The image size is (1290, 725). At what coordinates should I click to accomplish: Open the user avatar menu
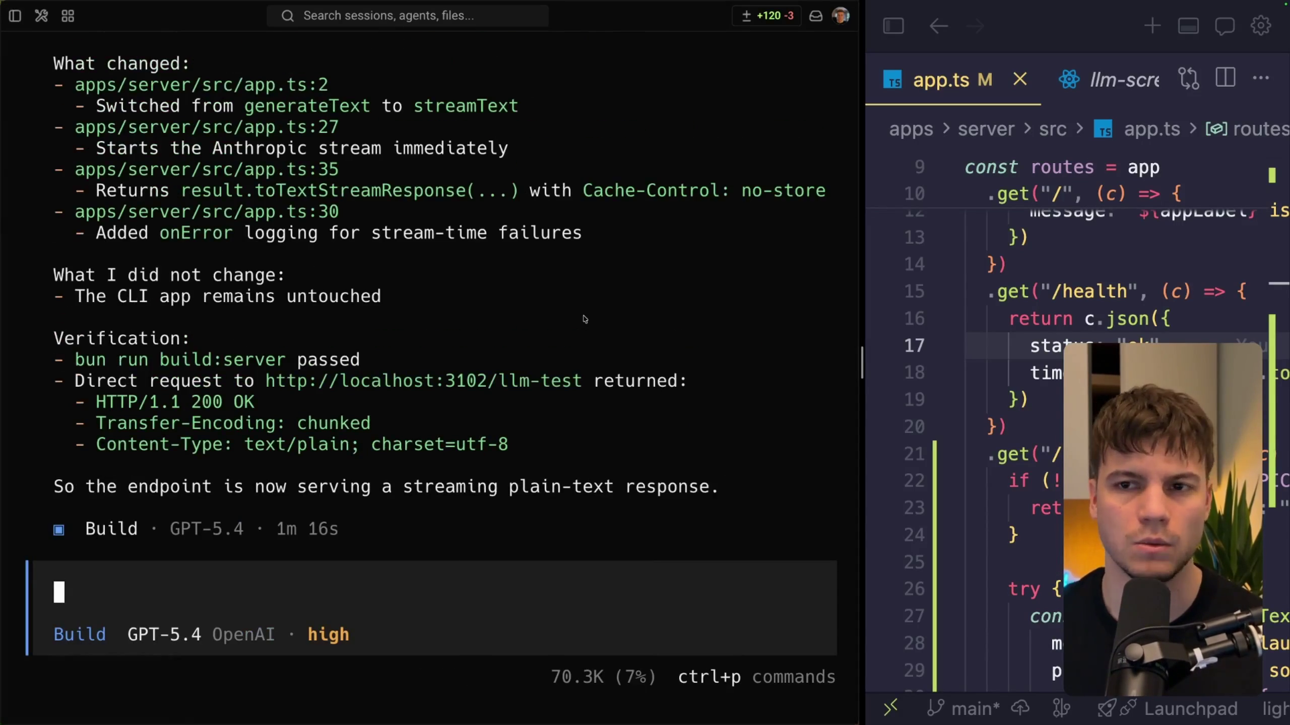841,16
